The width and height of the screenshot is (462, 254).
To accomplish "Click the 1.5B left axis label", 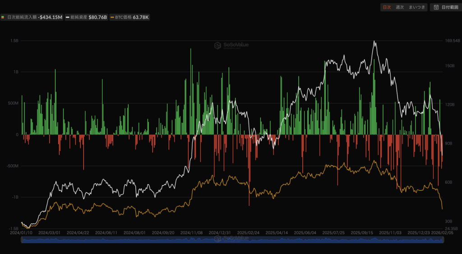I will [x=14, y=41].
